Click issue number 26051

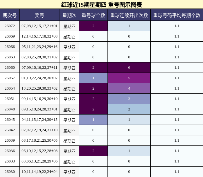coord(10,99)
